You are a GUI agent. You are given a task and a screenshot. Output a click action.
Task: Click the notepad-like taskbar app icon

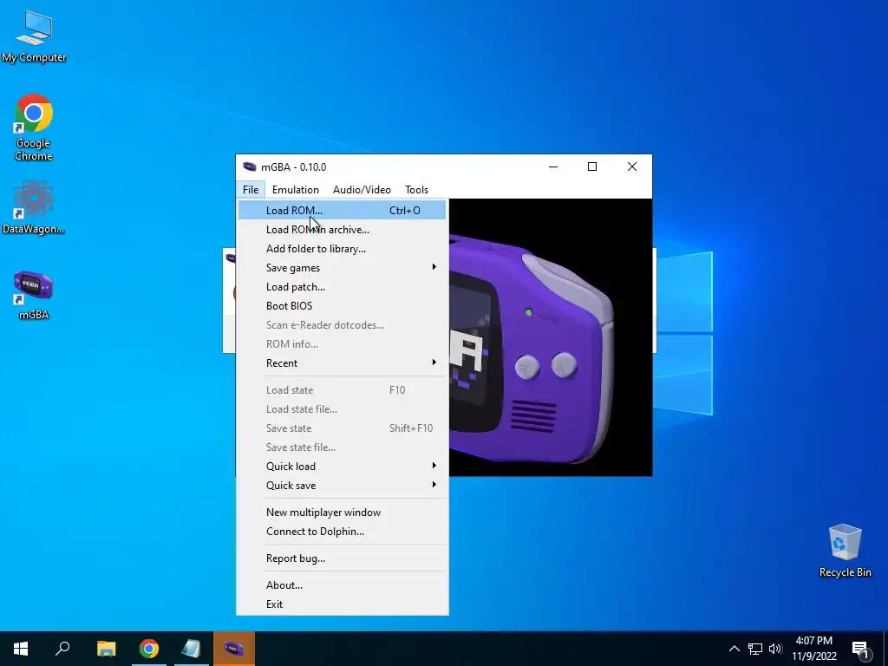192,649
